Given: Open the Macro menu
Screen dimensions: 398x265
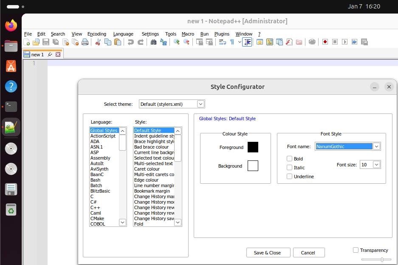Looking at the screenshot, I should point(188,34).
